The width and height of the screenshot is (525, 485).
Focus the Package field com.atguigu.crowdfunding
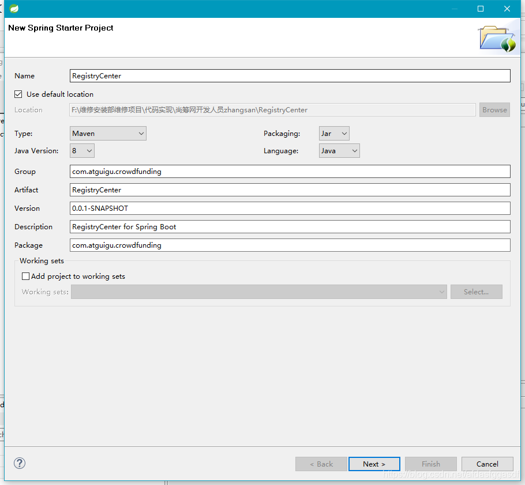pos(290,245)
